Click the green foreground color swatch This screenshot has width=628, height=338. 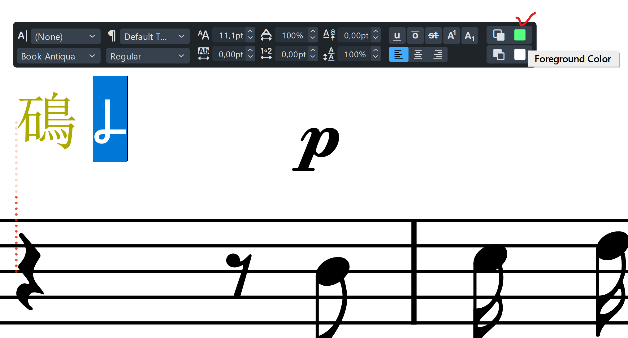520,35
